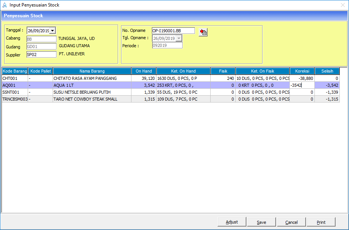Click the Selisih column header

coord(327,71)
